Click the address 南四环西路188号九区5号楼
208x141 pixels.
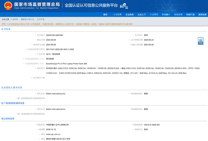pyautogui.click(x=58, y=139)
